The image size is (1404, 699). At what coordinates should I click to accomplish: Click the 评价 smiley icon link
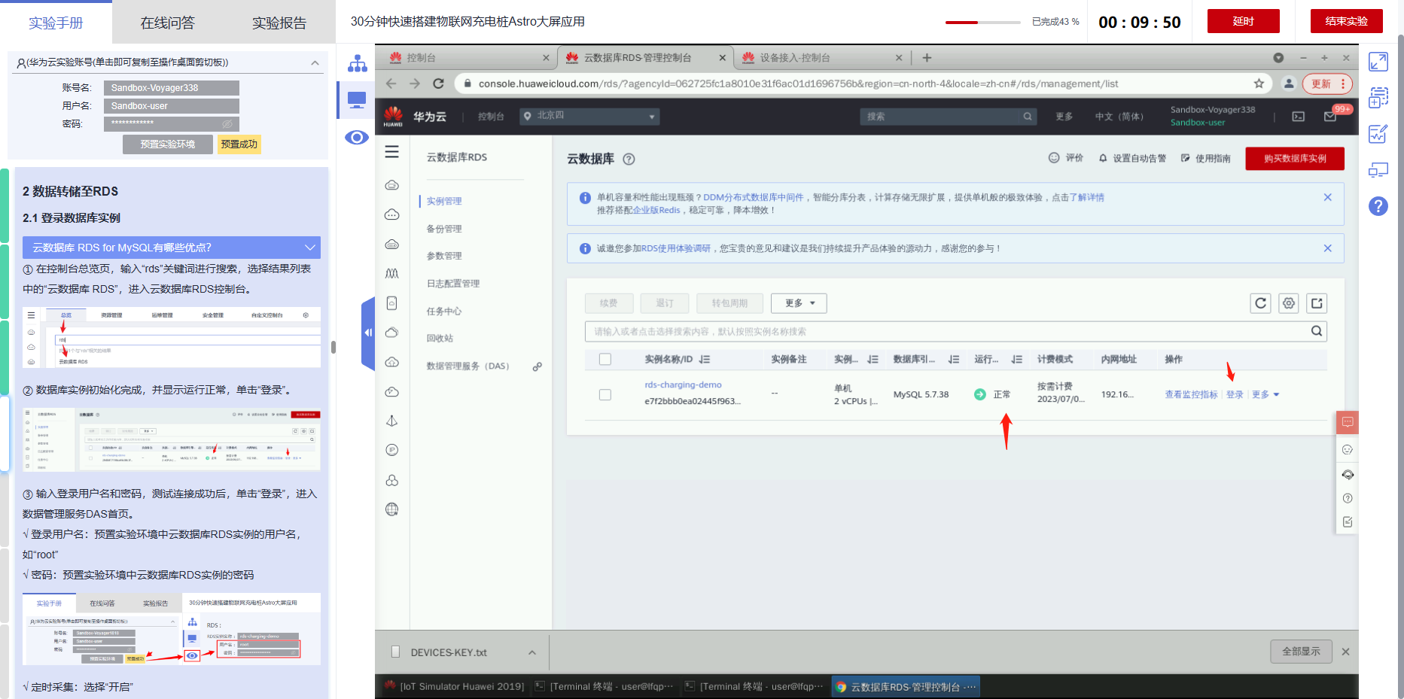click(1065, 158)
